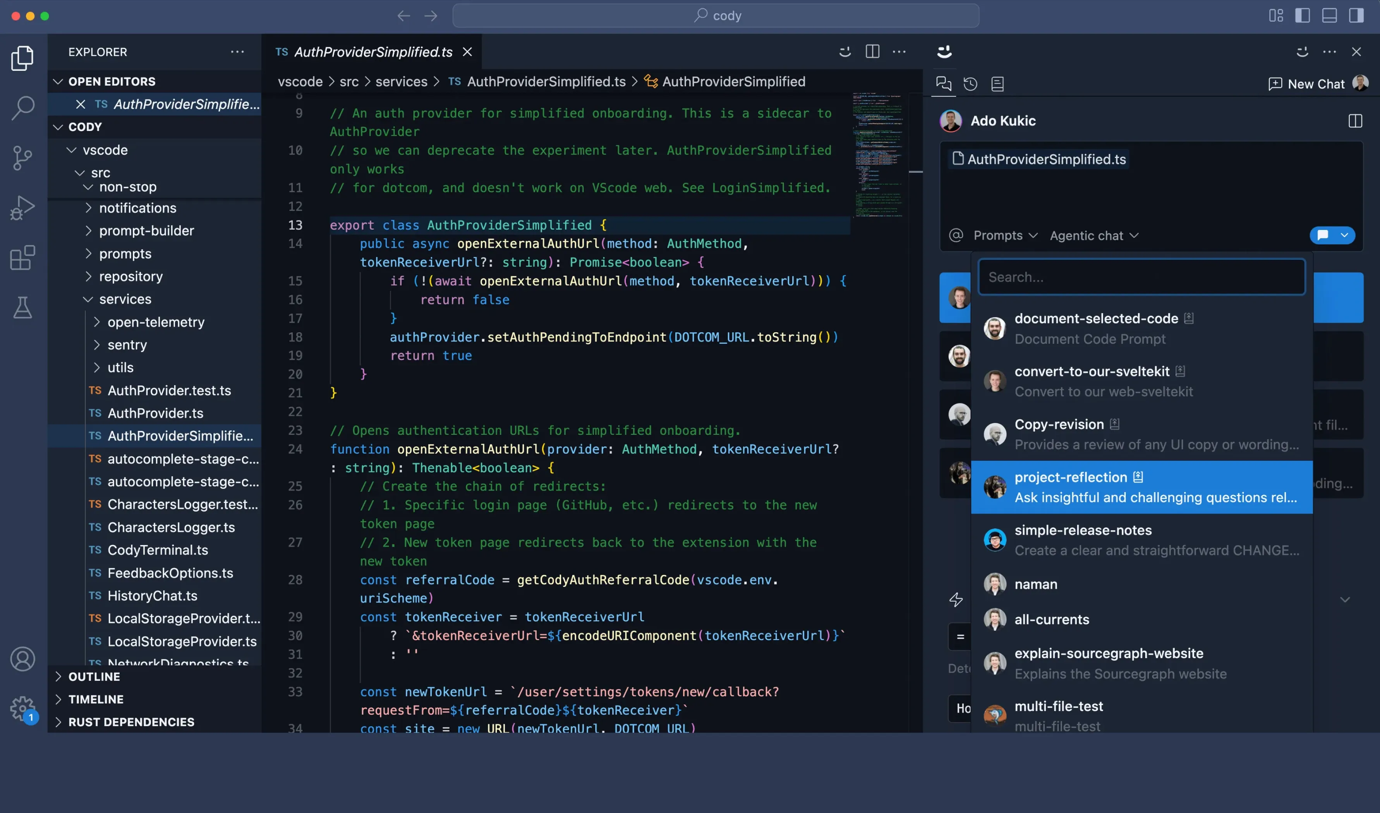Image resolution: width=1380 pixels, height=813 pixels.
Task: Open the Source Control view
Action: pos(22,158)
